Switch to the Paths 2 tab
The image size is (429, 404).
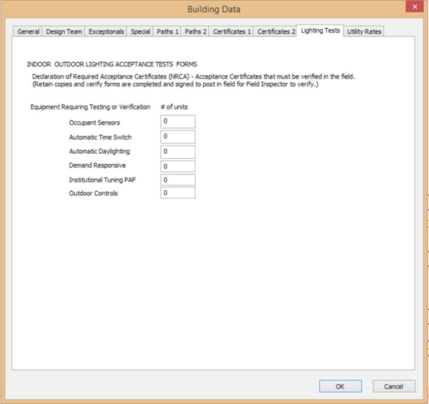pyautogui.click(x=196, y=32)
